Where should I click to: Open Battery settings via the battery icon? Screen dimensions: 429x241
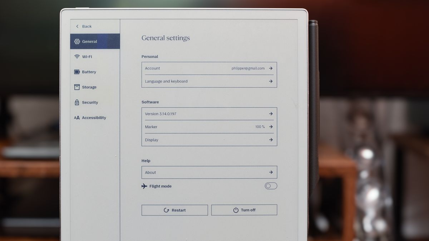click(77, 72)
